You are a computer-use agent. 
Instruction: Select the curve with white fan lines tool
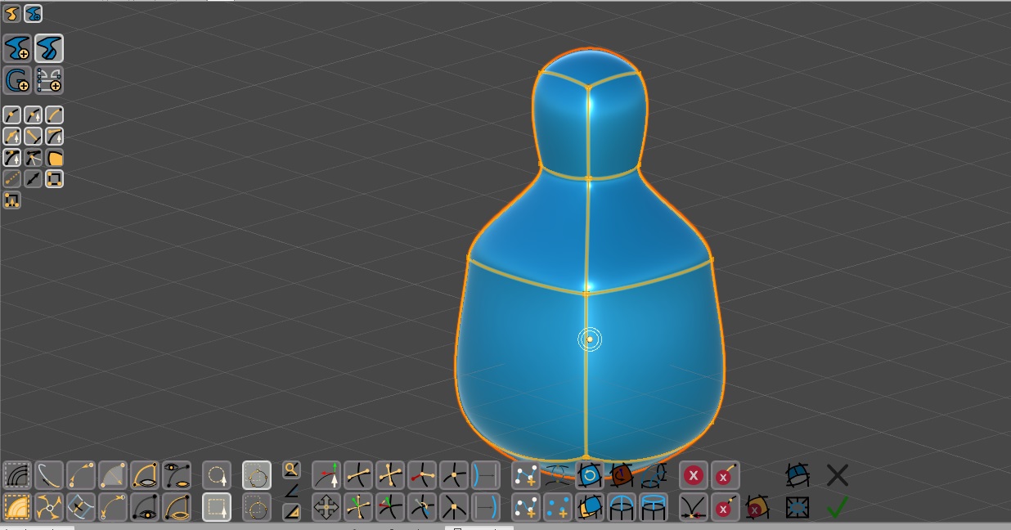pyautogui.click(x=33, y=157)
